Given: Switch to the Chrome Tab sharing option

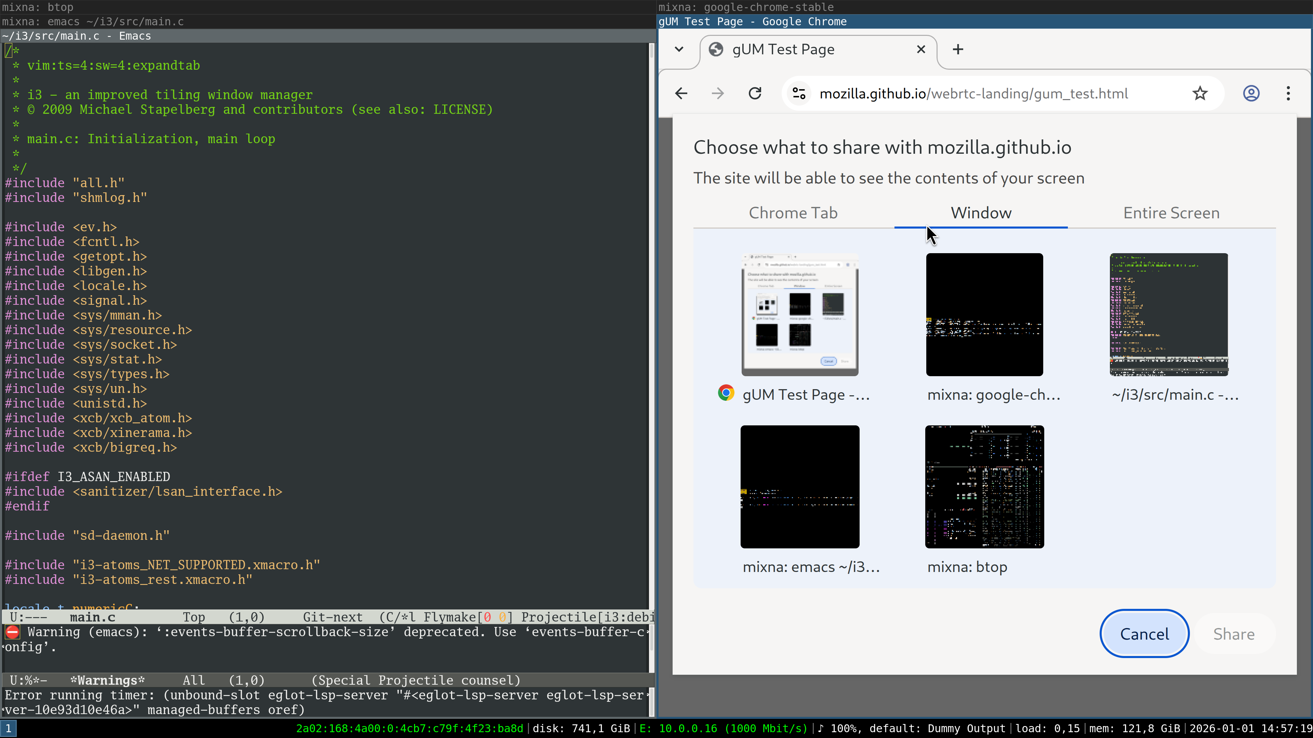Looking at the screenshot, I should coord(793,213).
